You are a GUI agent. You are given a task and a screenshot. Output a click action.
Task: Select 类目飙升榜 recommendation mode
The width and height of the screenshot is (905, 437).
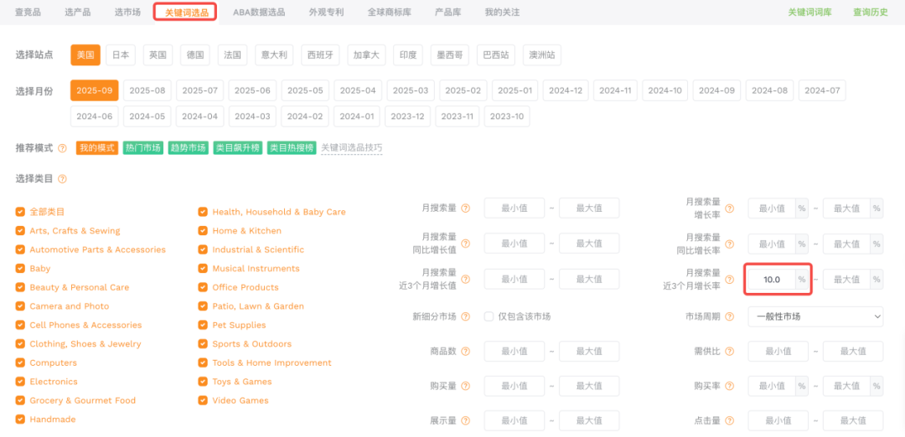click(x=237, y=148)
